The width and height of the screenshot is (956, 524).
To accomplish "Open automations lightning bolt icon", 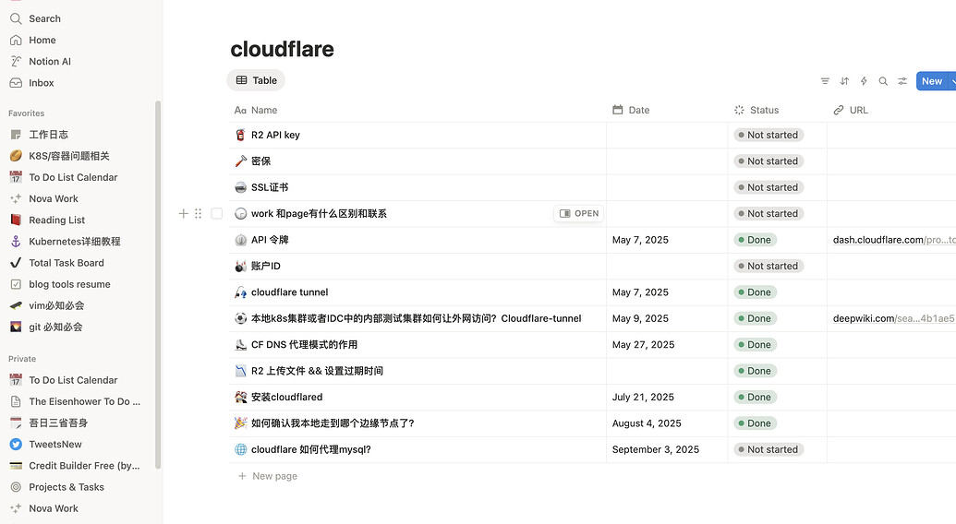I will 864,81.
